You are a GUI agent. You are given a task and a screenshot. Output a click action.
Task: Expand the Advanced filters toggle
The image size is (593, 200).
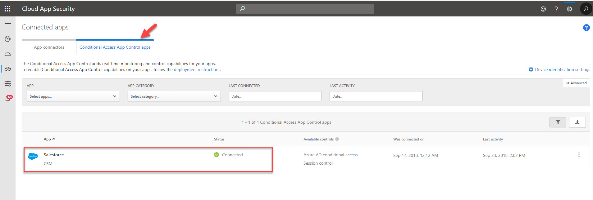pos(576,83)
